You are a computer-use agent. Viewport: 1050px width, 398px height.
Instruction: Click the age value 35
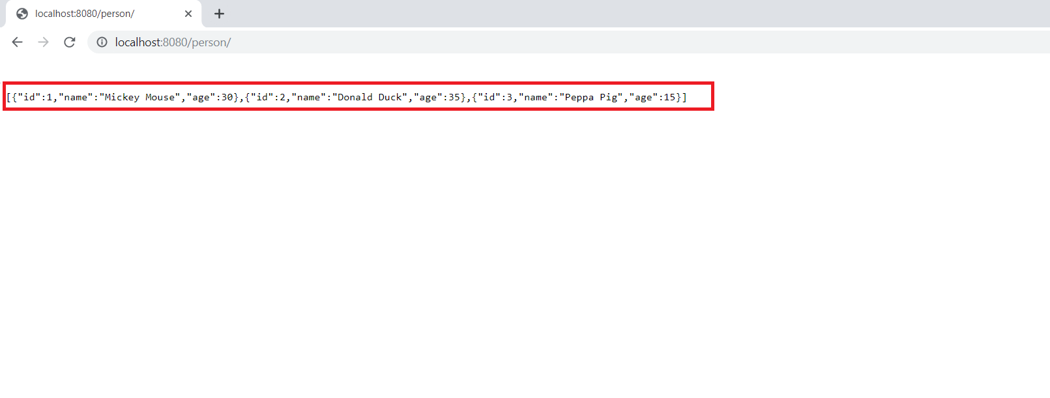coord(454,97)
